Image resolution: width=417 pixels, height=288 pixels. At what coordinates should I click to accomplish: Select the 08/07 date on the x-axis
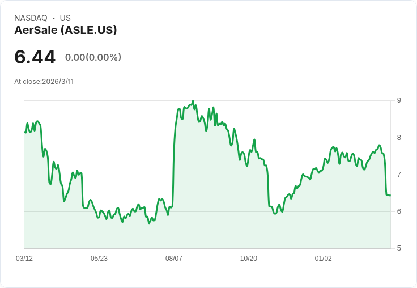pos(174,259)
